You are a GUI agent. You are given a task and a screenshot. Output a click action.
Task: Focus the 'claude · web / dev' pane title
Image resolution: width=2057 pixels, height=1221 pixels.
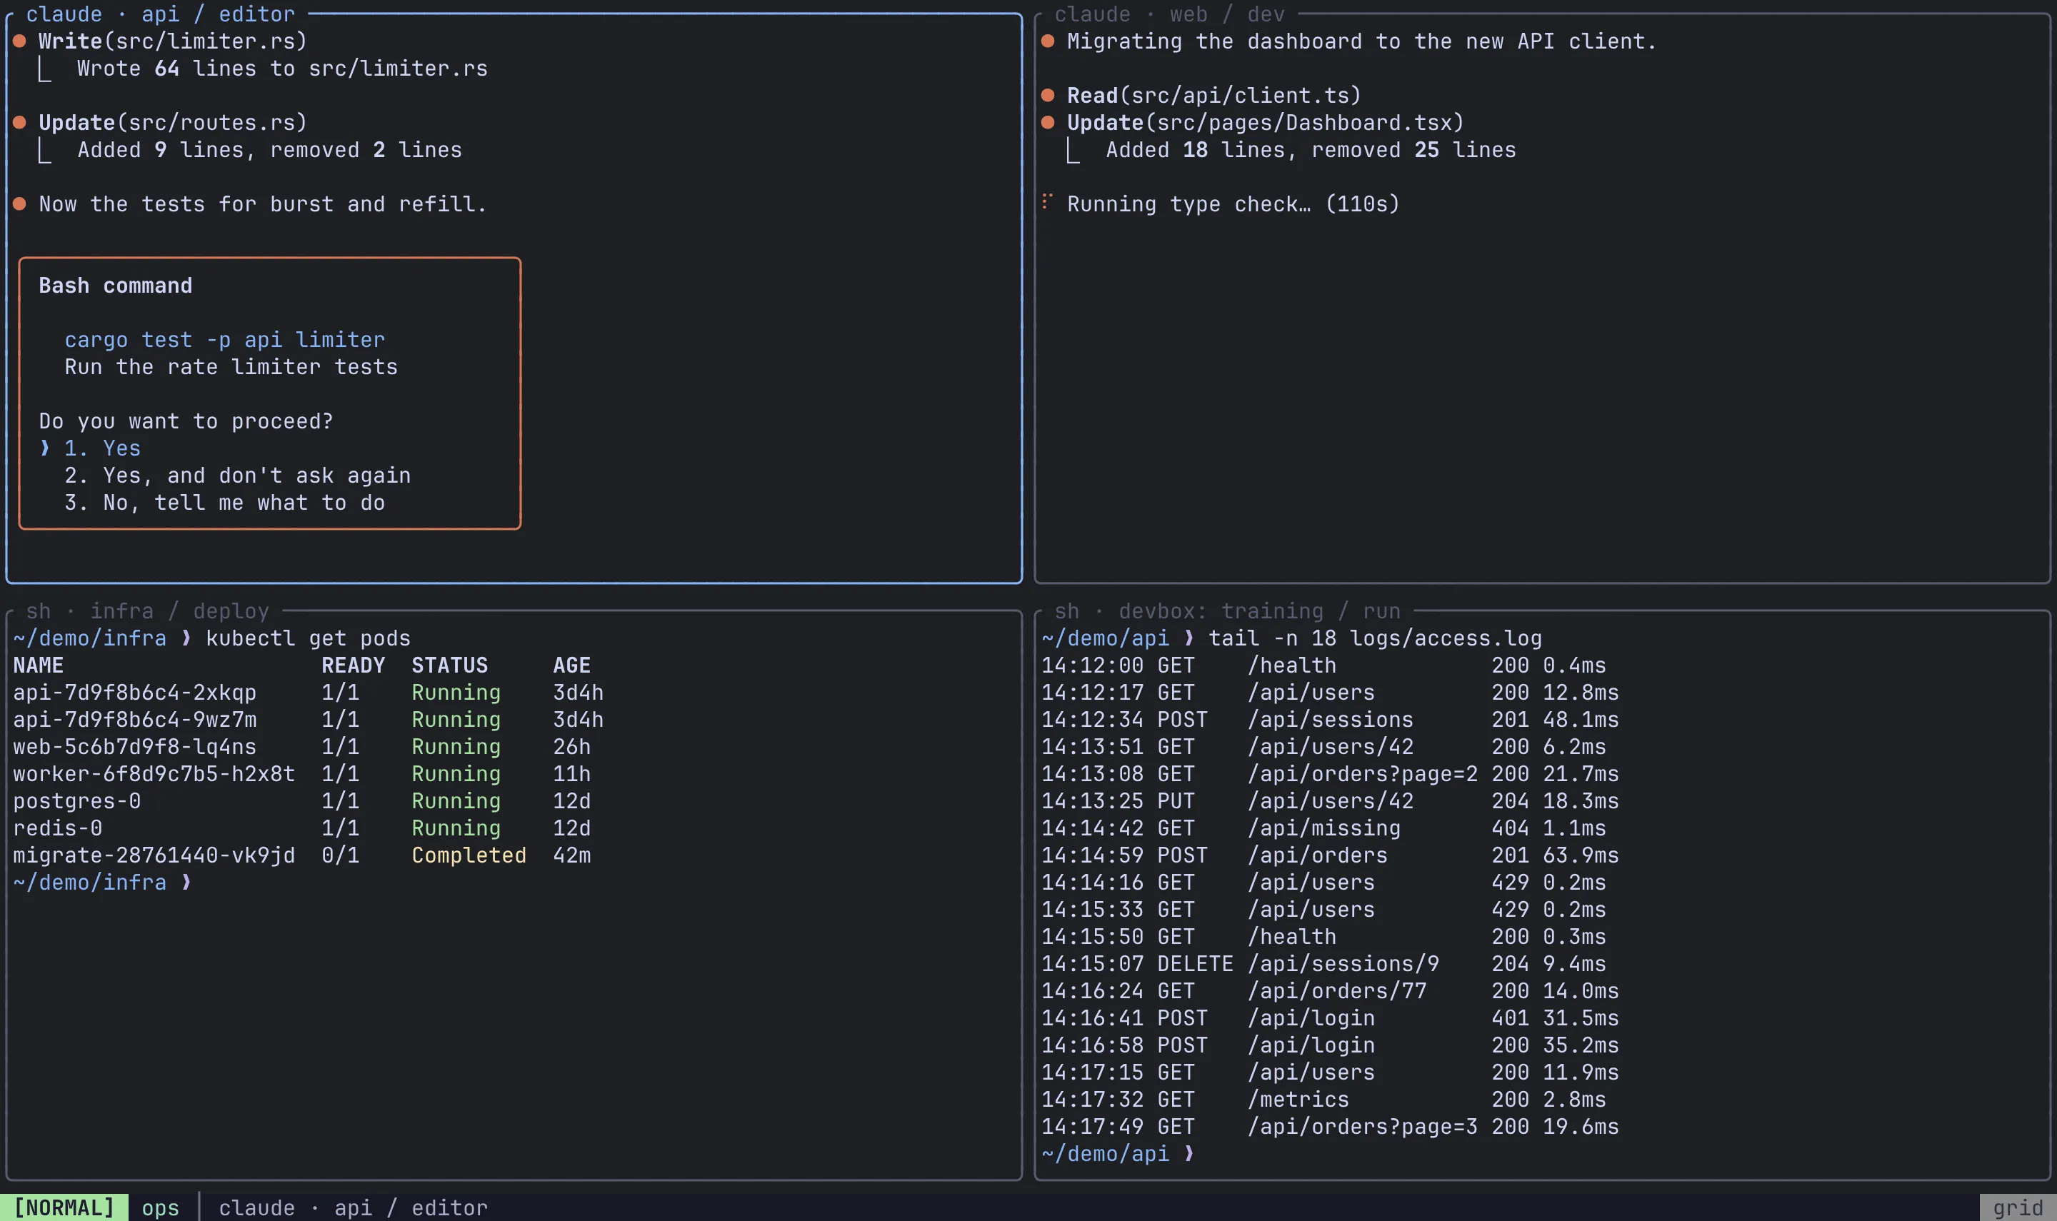(x=1169, y=14)
